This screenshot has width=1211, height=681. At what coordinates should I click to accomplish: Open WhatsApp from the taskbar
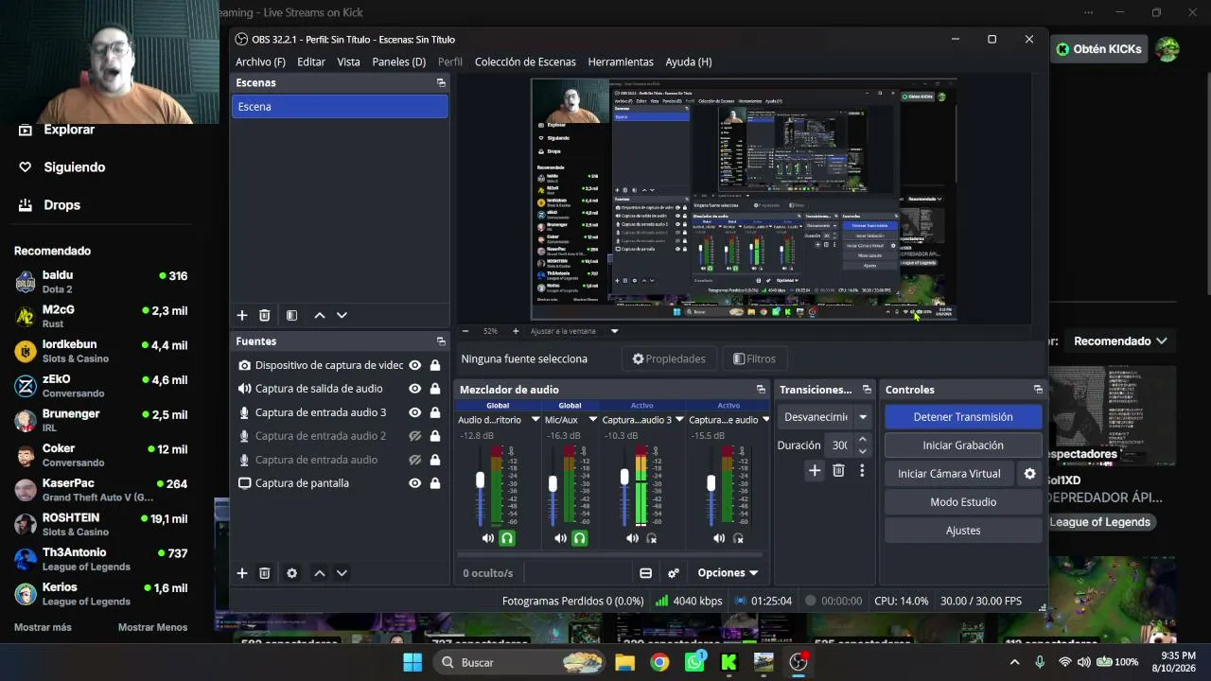695,661
